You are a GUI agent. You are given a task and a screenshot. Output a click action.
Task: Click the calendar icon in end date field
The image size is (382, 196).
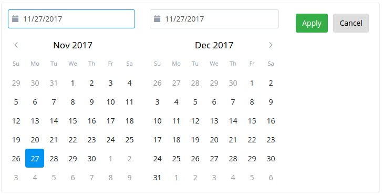pos(157,19)
